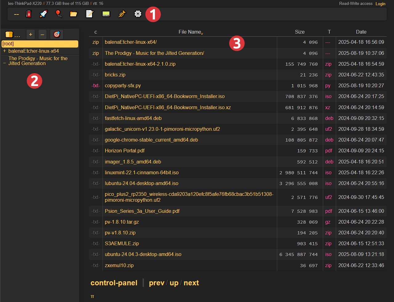Click lubuntu-24.04-desktop-amd64.iso file
394x302 pixels.
point(141,183)
